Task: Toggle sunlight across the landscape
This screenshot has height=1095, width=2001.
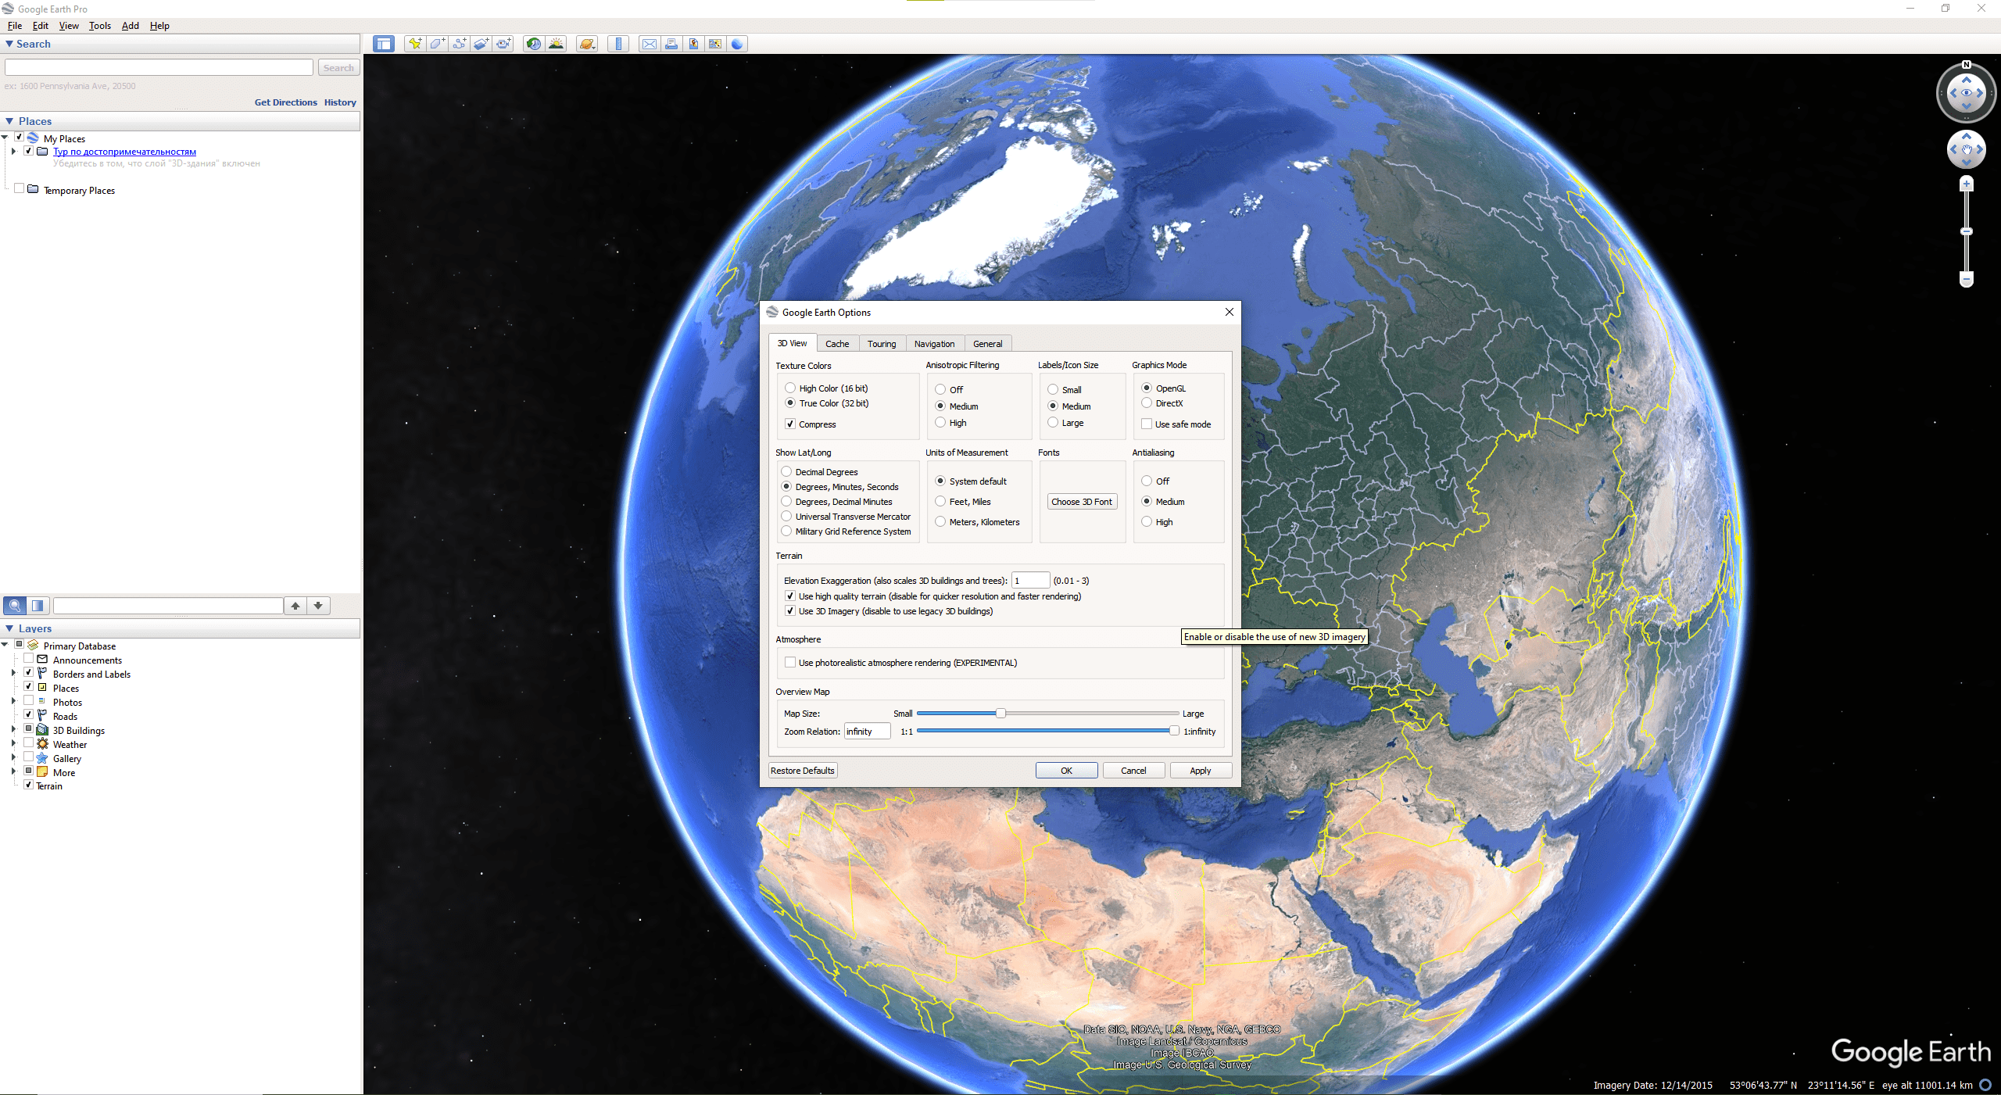Action: click(x=556, y=44)
